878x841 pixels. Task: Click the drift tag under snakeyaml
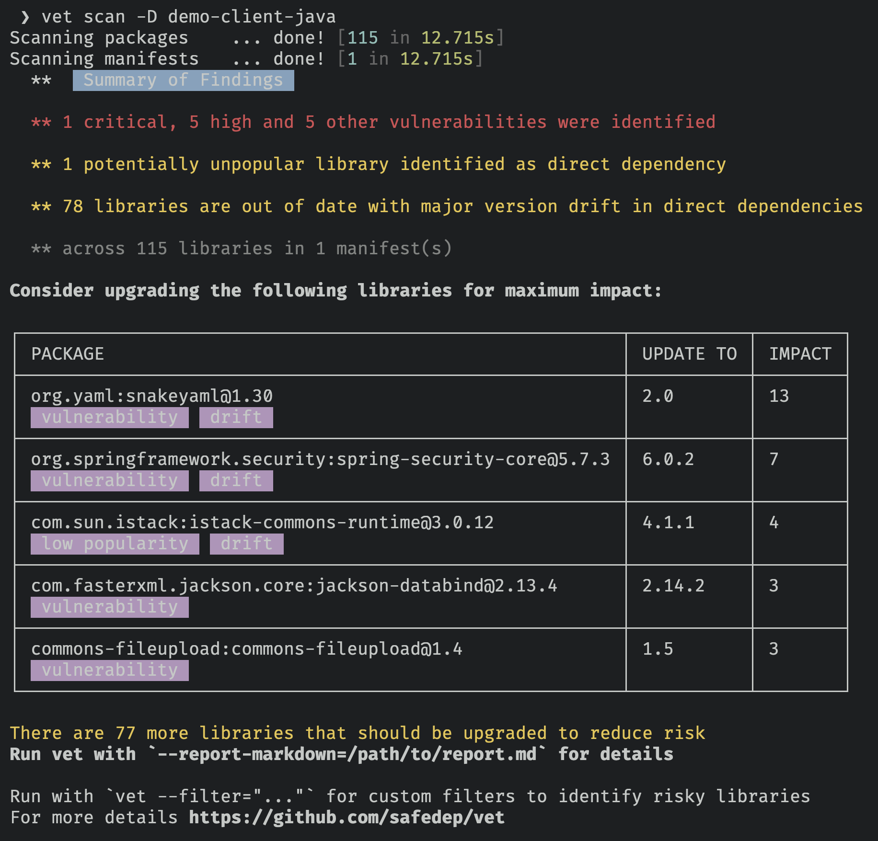pyautogui.click(x=236, y=417)
